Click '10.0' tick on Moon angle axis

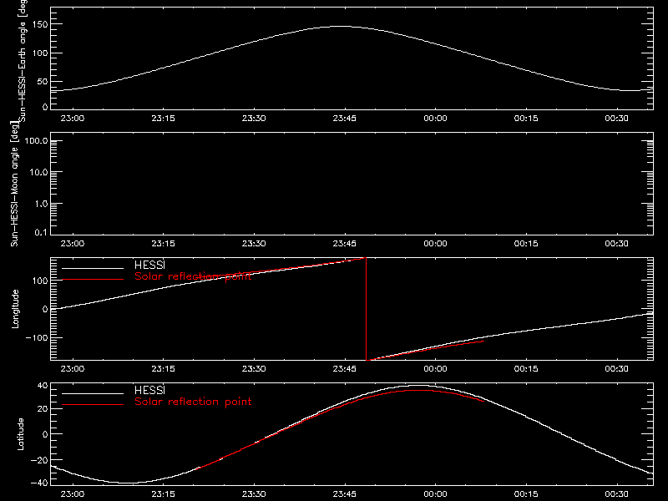click(38, 172)
